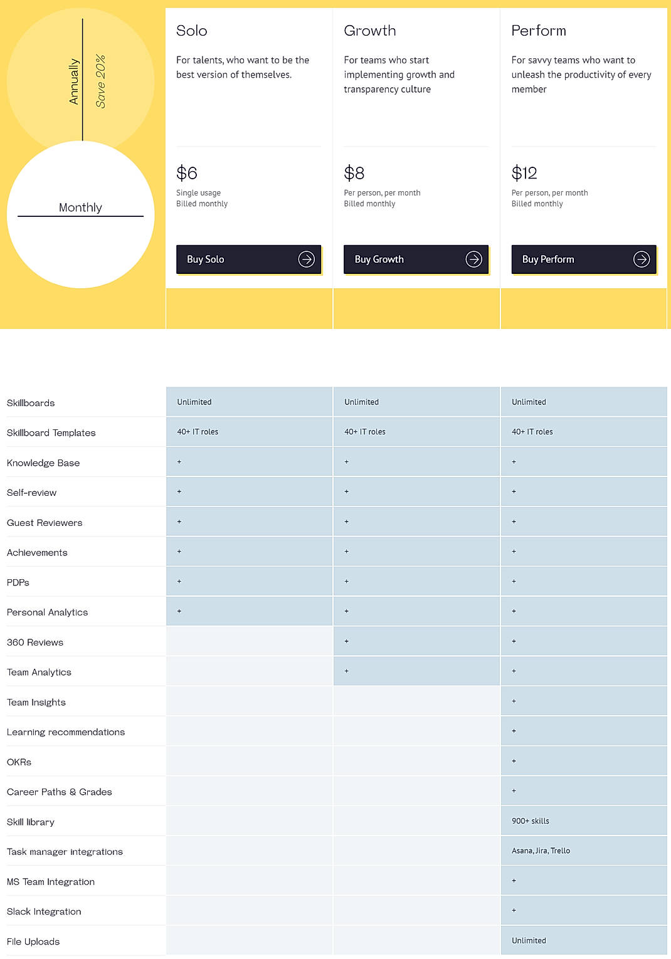Click the Buy Solo button label
This screenshot has height=959, width=671.
[206, 259]
